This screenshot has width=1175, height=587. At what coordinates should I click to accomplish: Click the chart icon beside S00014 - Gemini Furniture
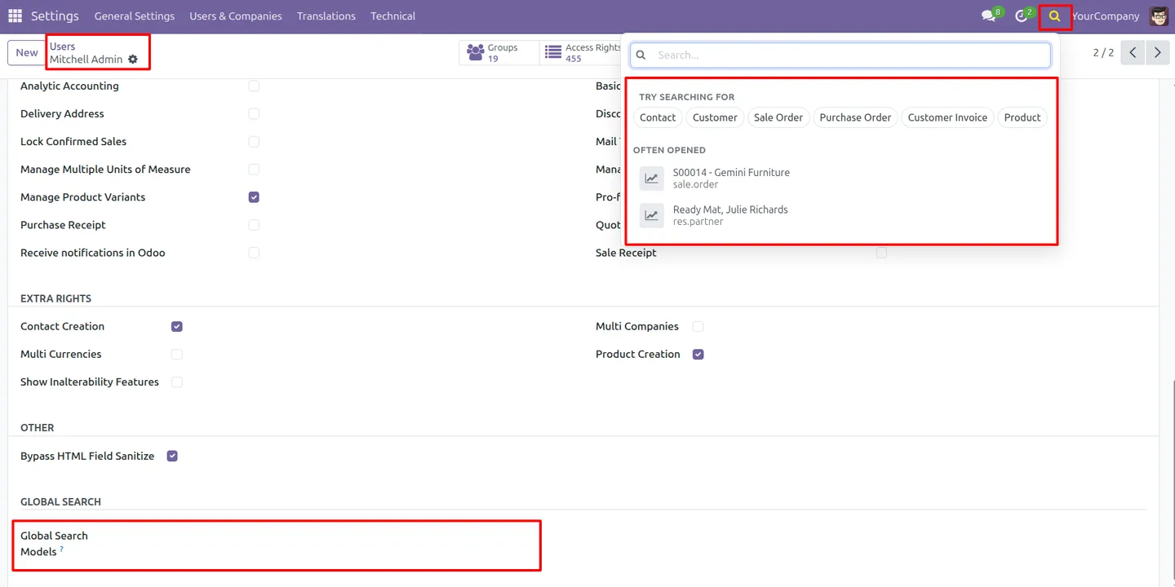tap(651, 179)
